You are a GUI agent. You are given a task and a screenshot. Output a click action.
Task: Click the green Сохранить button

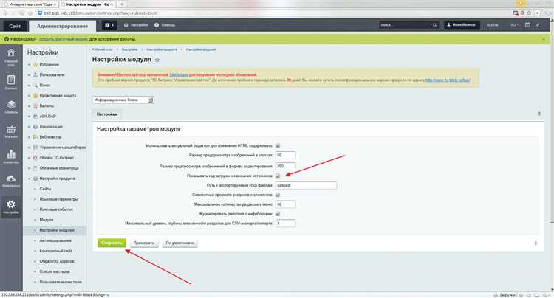coord(112,243)
